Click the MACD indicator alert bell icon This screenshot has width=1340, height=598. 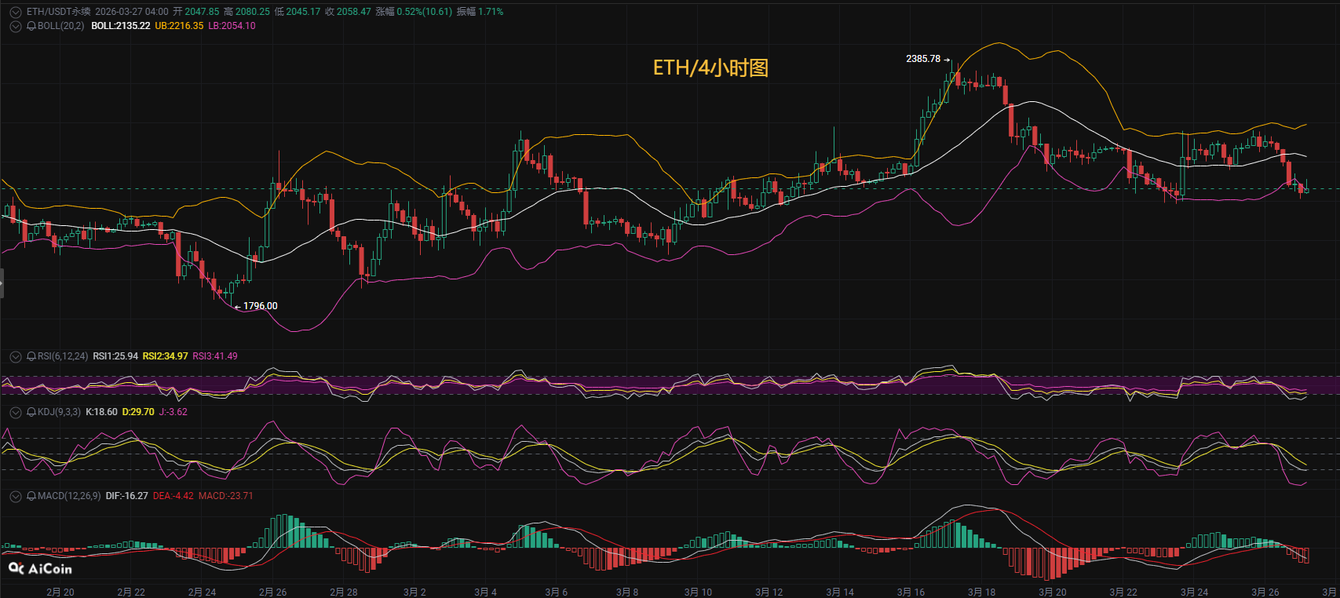coord(31,496)
